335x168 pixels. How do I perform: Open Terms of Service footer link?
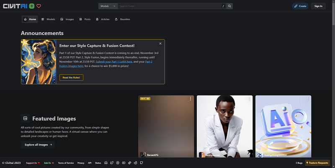(66, 163)
